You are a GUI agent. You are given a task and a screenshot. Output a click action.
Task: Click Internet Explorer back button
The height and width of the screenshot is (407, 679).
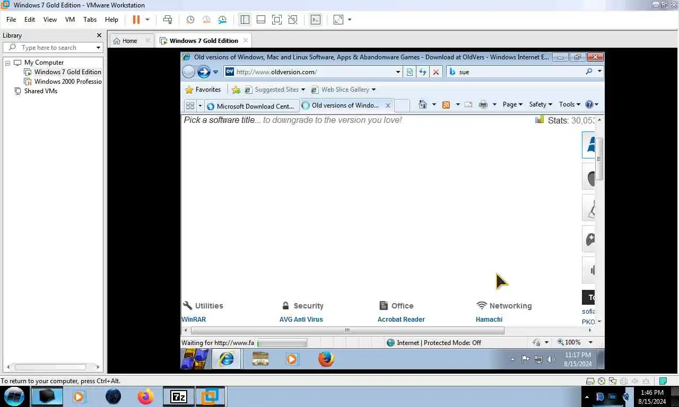pos(188,72)
